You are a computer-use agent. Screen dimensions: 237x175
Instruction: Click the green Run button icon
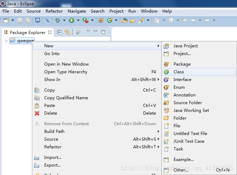click(x=72, y=20)
